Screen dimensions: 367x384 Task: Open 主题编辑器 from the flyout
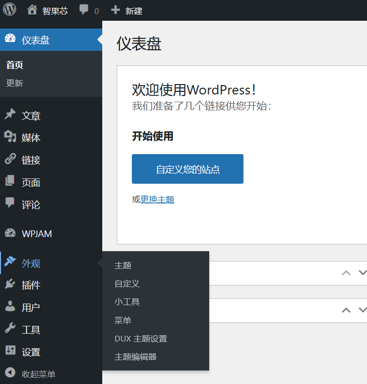coord(135,357)
